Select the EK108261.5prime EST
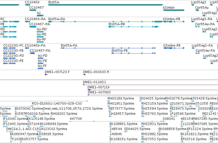The image size is (218, 143). [x=110, y=142]
